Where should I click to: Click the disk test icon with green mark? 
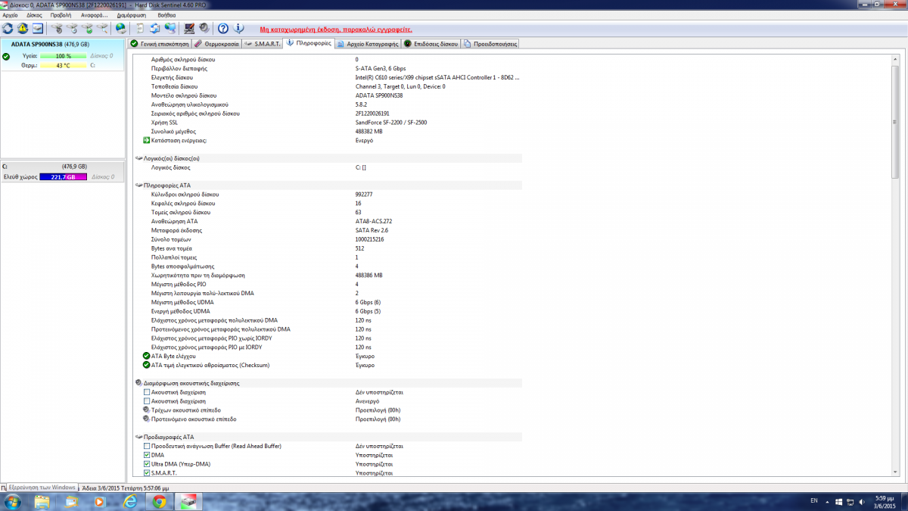88,29
